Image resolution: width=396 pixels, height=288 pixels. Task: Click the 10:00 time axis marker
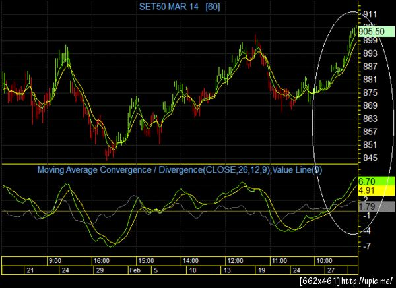coord(324,261)
